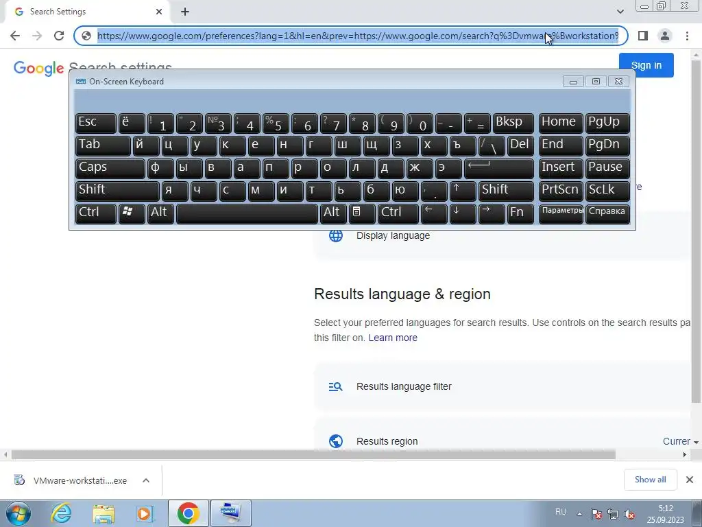Image resolution: width=702 pixels, height=527 pixels.
Task: Toggle the Fn key on On-Screen Keyboard
Action: (x=520, y=214)
